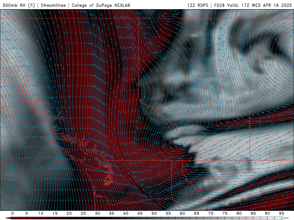This screenshot has height=220, width=294.
Task: Select the "Streamlines" header label
Action: tap(53, 5)
